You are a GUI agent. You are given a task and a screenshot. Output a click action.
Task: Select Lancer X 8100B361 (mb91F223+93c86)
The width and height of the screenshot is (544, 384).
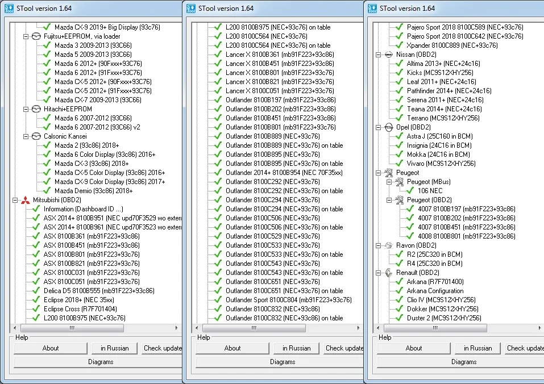(x=280, y=55)
